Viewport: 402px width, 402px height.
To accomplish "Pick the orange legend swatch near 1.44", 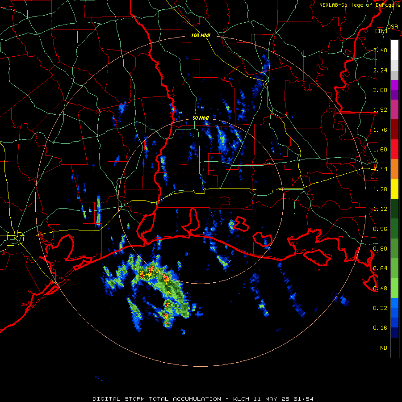I will (394, 169).
